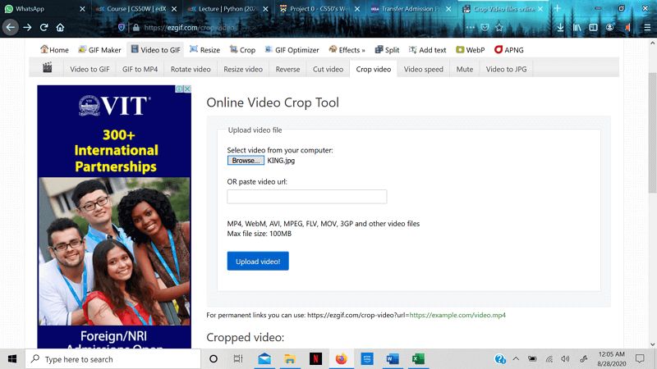The image size is (657, 369).
Task: Show hidden system tray icons chevron
Action: [516, 359]
